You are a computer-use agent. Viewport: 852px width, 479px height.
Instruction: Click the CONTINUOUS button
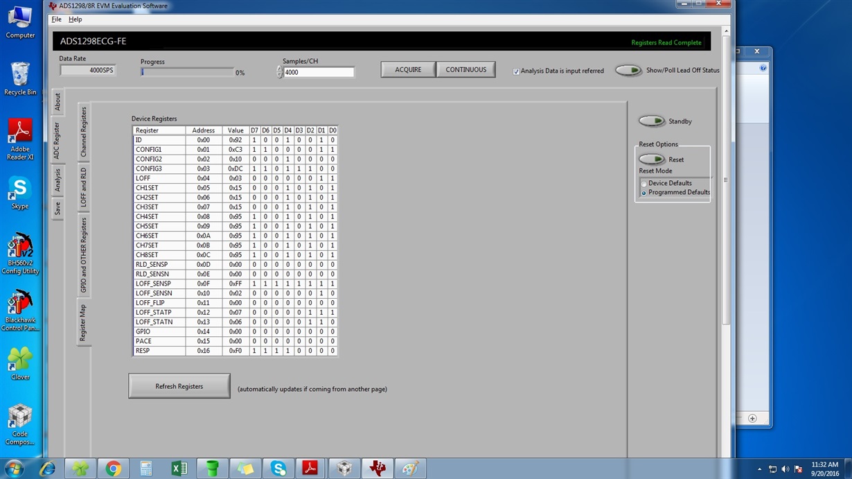pyautogui.click(x=466, y=69)
